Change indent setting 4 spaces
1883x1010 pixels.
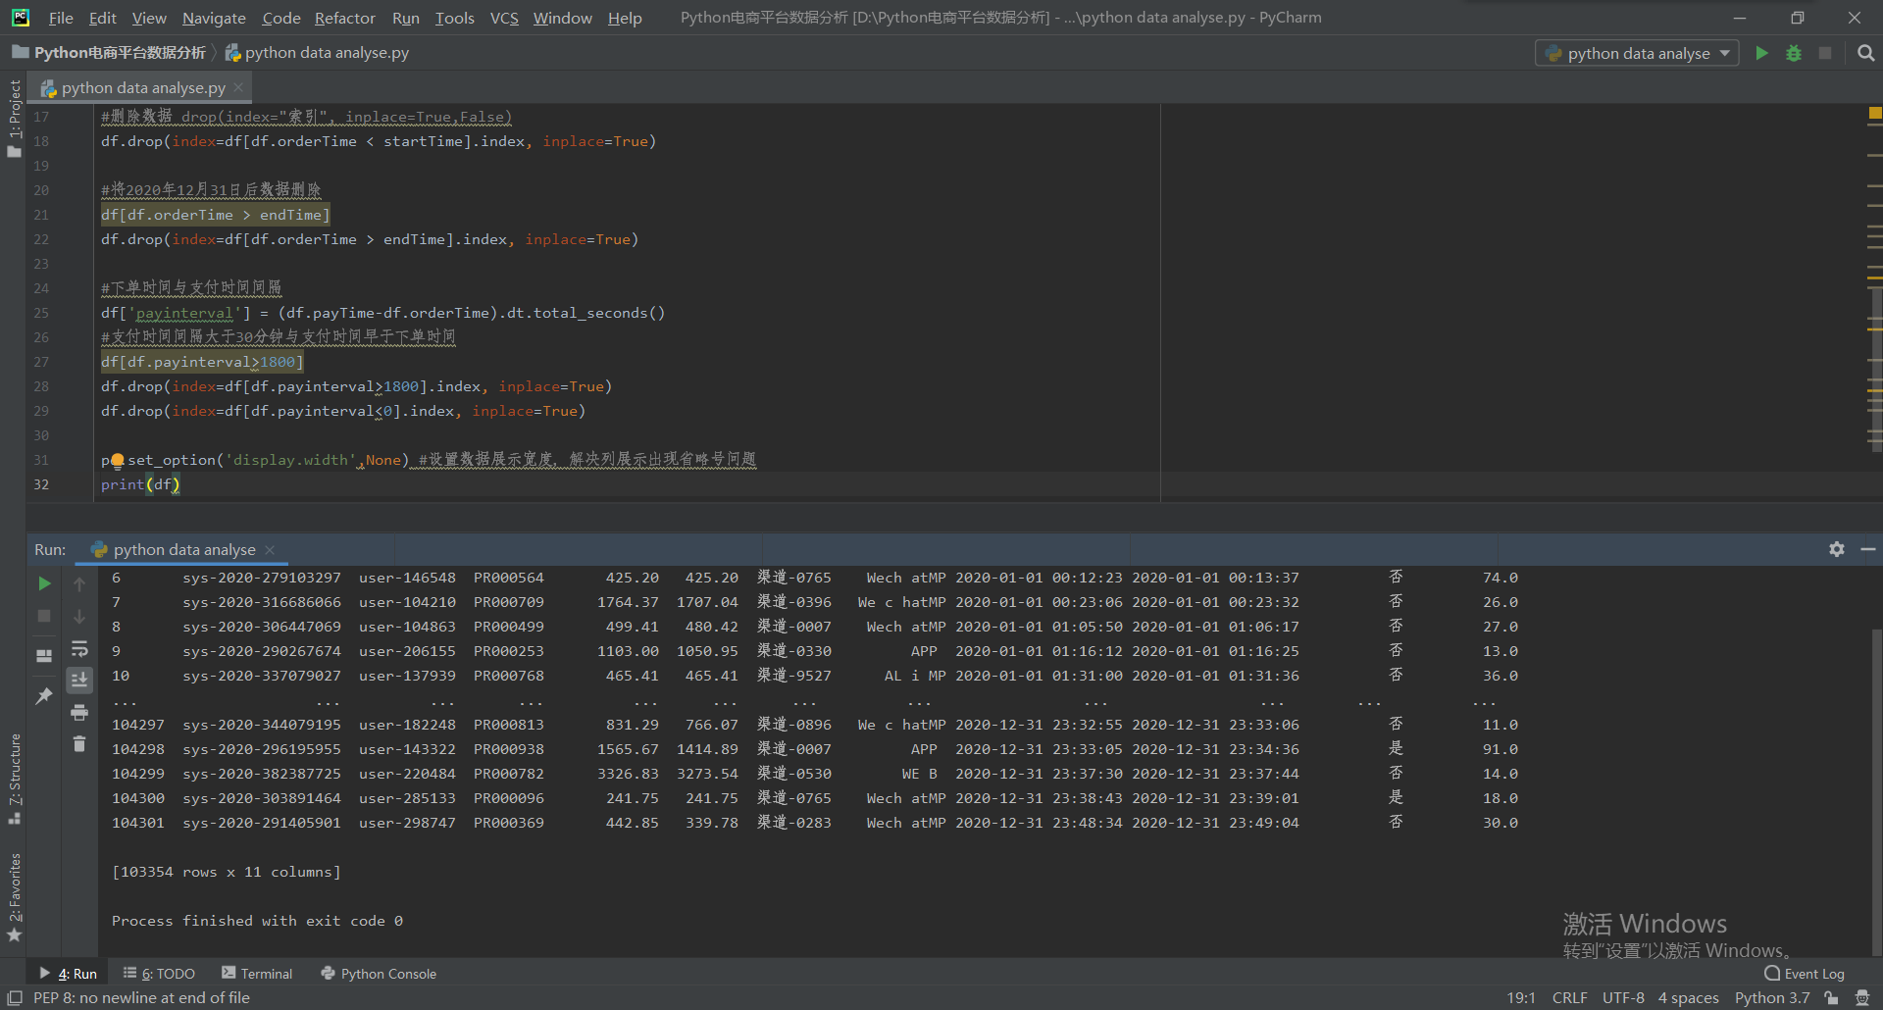click(1688, 997)
